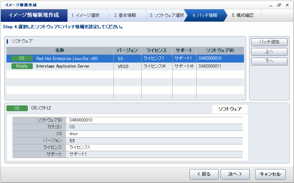Screen dimensions: 294x183
Task: Click the OS badge in the Red Hat row
Action: tap(22, 58)
